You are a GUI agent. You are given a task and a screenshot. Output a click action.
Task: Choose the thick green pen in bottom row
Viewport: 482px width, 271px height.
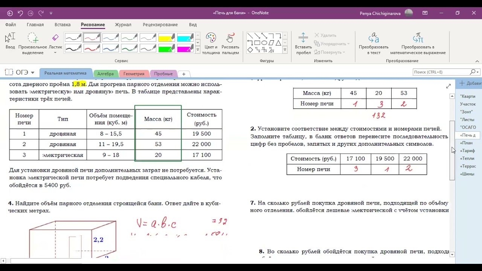(x=129, y=49)
